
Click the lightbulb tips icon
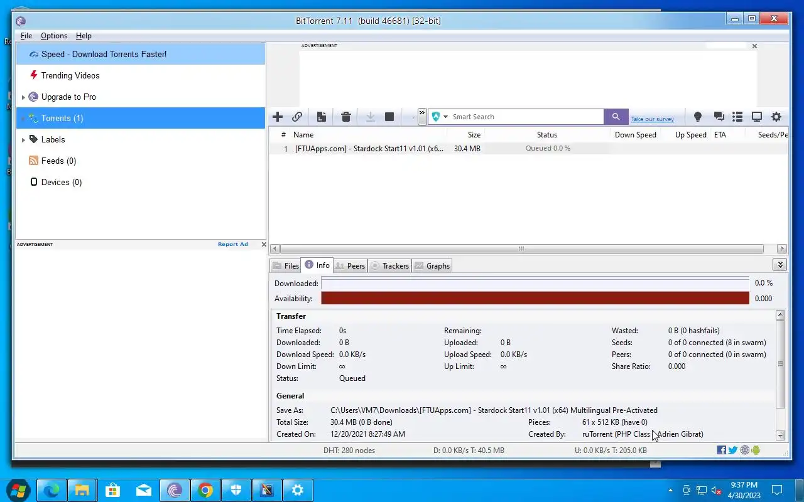click(x=697, y=117)
